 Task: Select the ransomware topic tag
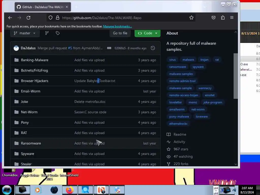tap(177, 67)
